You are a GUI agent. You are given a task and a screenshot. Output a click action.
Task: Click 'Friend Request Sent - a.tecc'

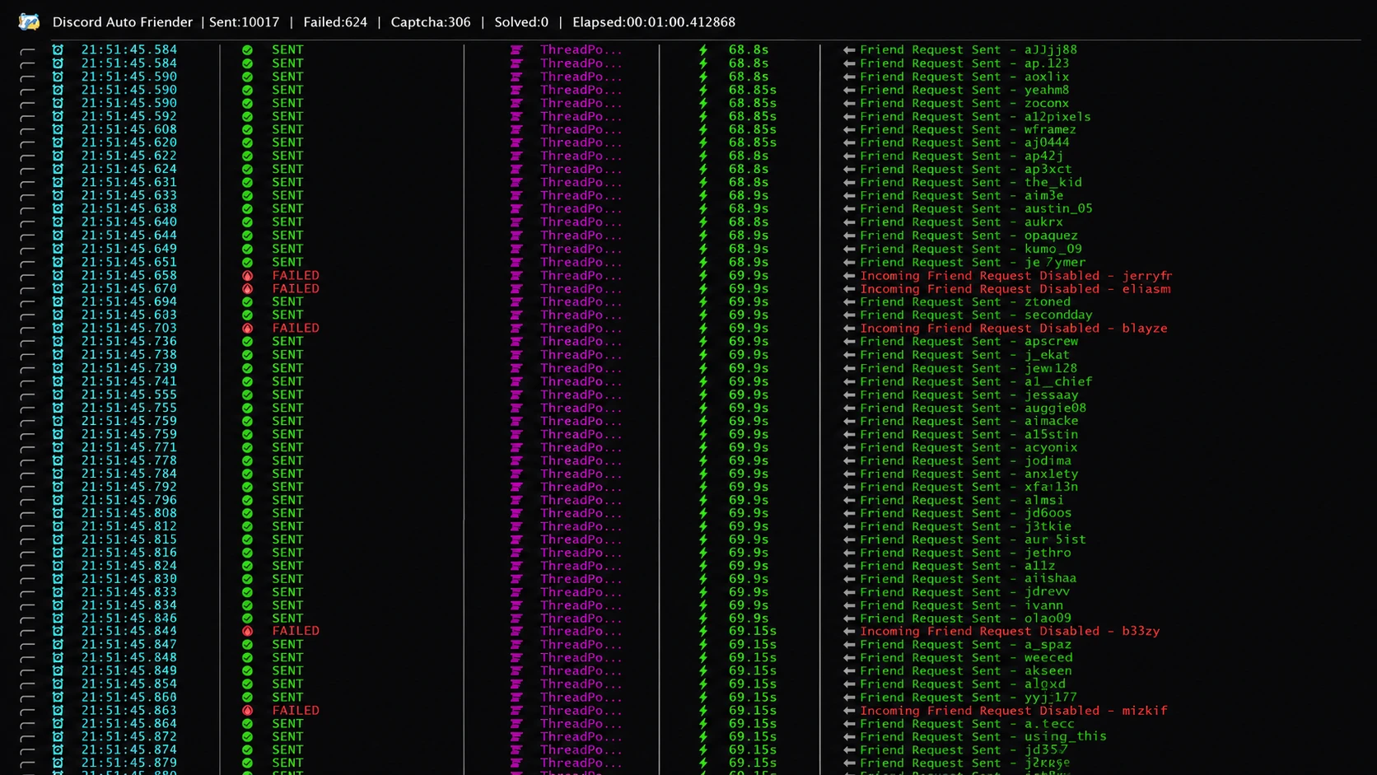tap(968, 723)
